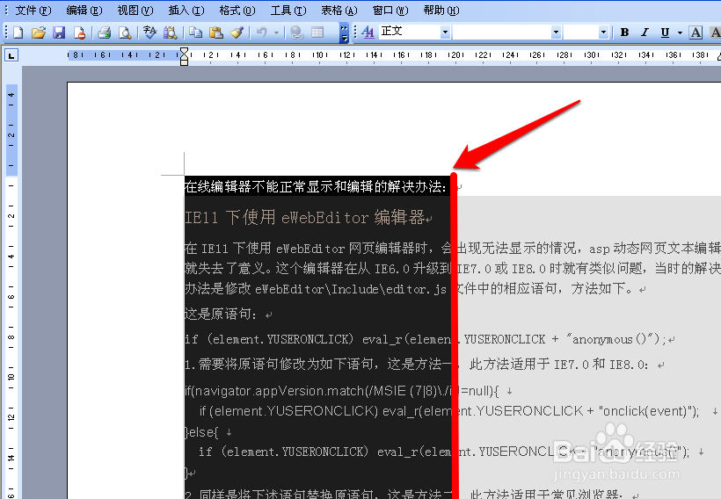Toggle bold formatting

pos(624,33)
